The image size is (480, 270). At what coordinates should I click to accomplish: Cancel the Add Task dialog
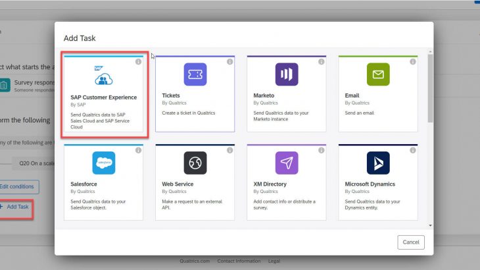[411, 242]
